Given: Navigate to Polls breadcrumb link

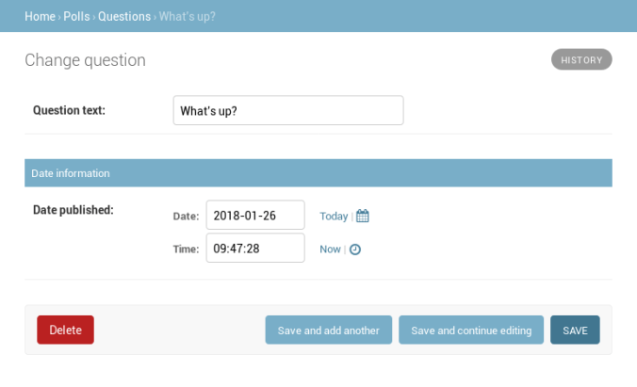Looking at the screenshot, I should coord(76,16).
